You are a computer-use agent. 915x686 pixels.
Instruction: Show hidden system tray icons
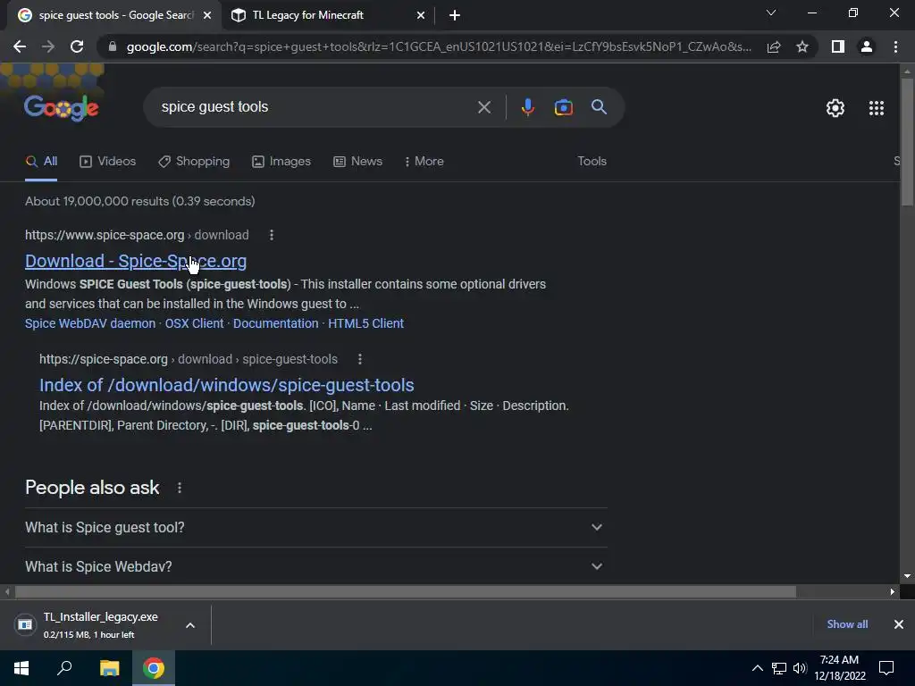pyautogui.click(x=757, y=668)
